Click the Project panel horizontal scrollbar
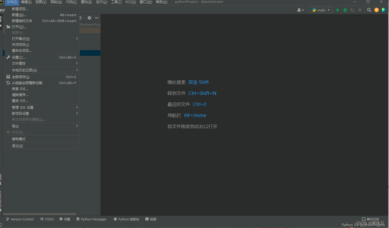Image resolution: width=389 pixels, height=228 pixels. [x=40, y=214]
